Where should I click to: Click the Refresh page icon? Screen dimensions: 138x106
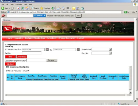tap(23, 8)
